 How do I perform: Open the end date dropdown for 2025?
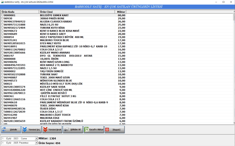click(x=36, y=143)
